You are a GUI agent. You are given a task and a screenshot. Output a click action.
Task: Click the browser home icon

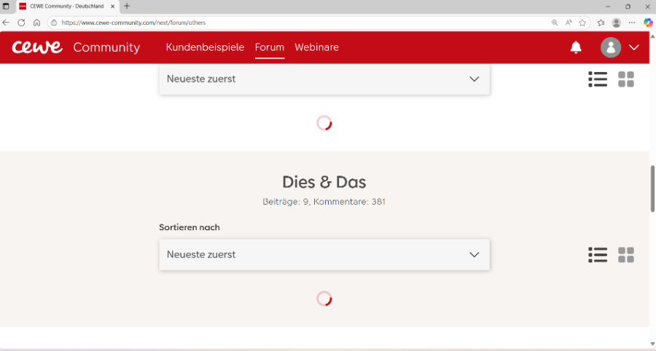click(x=36, y=23)
